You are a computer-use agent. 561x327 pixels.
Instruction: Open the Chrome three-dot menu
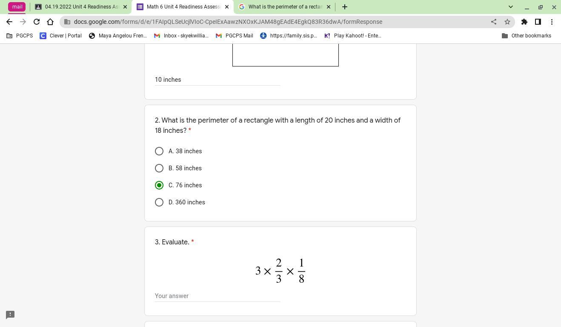(552, 22)
